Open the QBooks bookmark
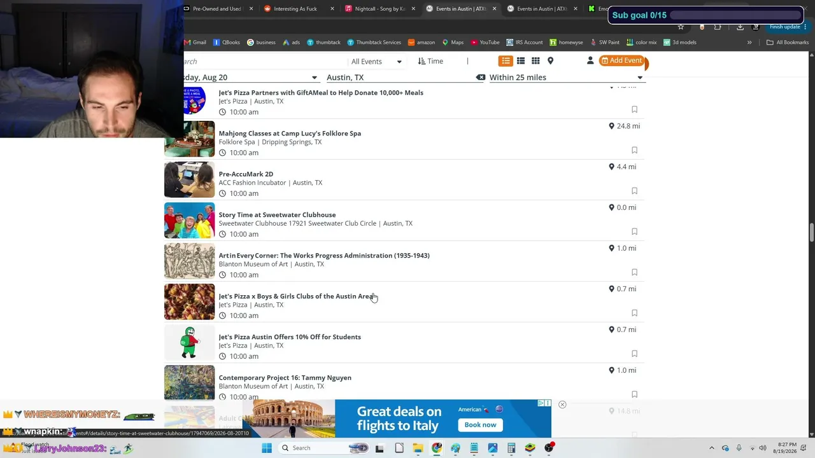This screenshot has height=458, width=815. (x=227, y=43)
